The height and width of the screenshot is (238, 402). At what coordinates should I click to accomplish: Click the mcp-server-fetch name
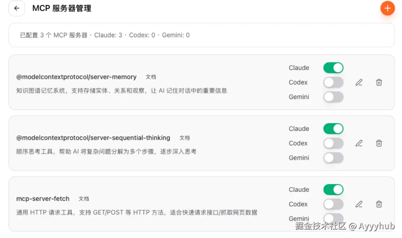[43, 199]
